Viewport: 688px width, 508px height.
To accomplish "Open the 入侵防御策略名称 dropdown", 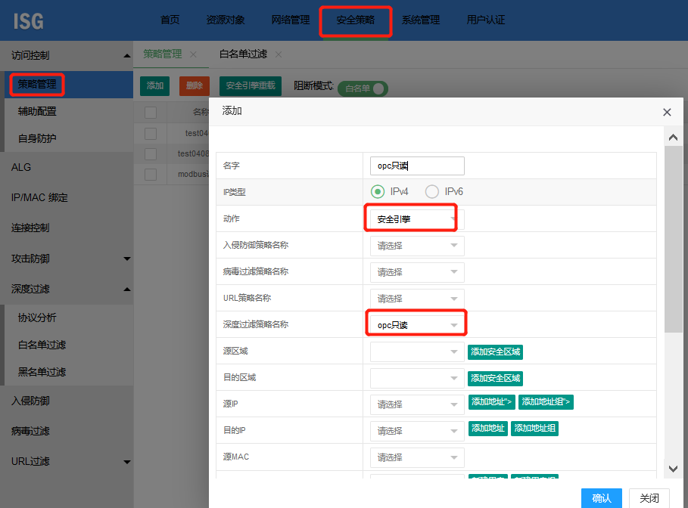I will (x=416, y=246).
